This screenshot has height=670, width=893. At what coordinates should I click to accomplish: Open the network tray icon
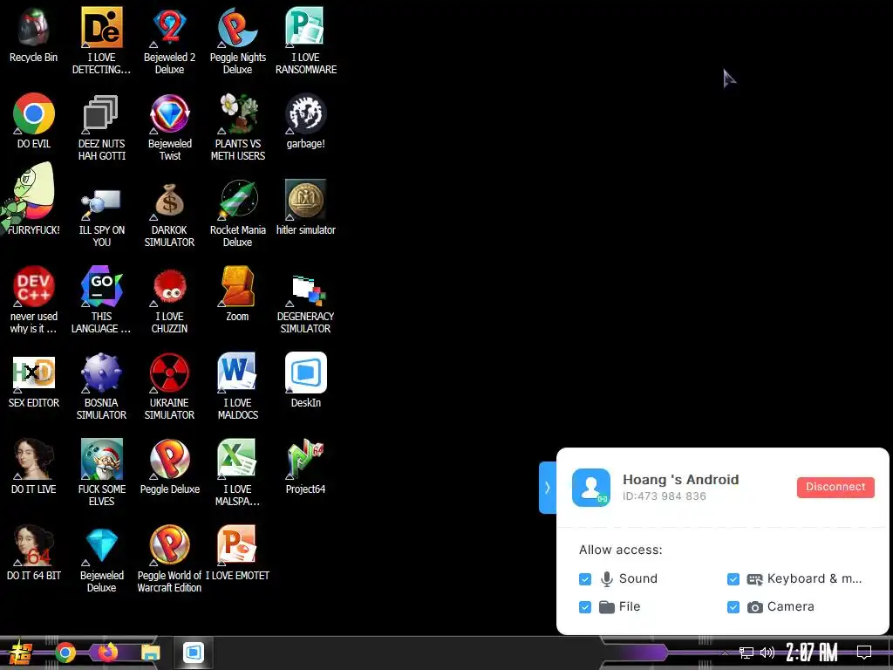(746, 653)
